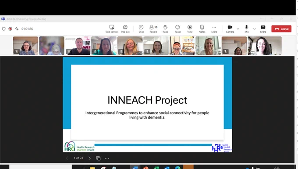
Task: Click the sparkle icon beside the timer
Action: pos(17,28)
